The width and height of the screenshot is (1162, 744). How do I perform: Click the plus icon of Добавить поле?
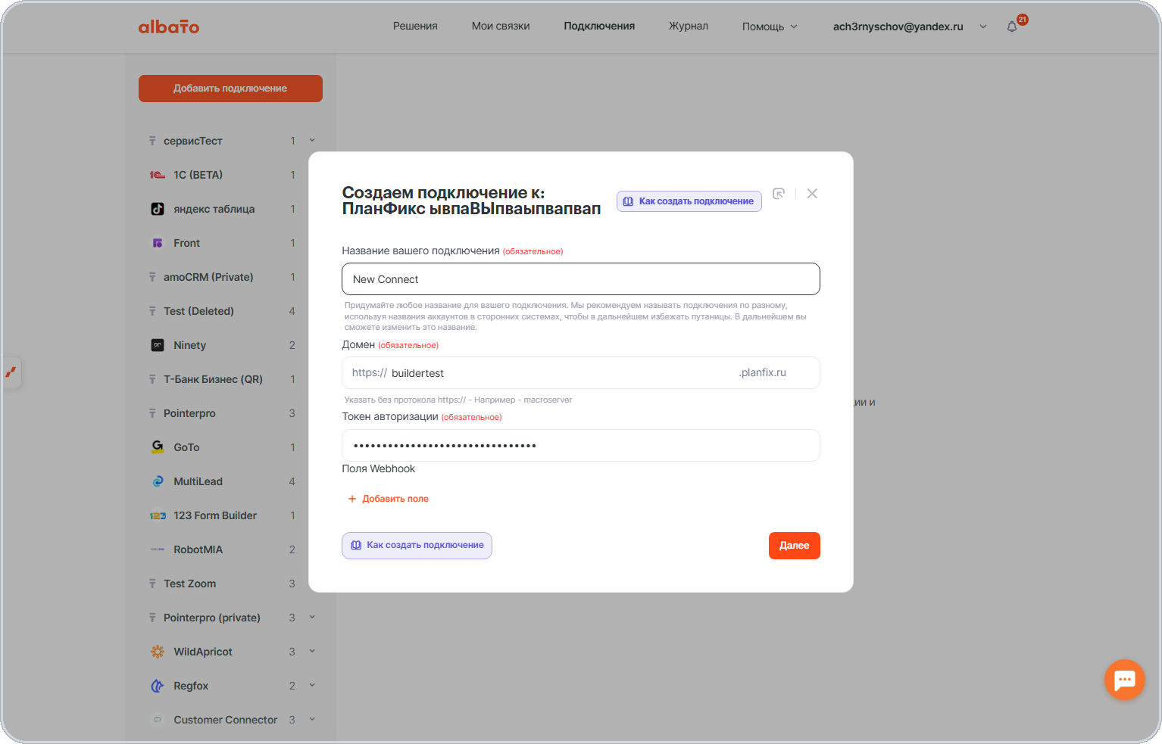tap(352, 499)
